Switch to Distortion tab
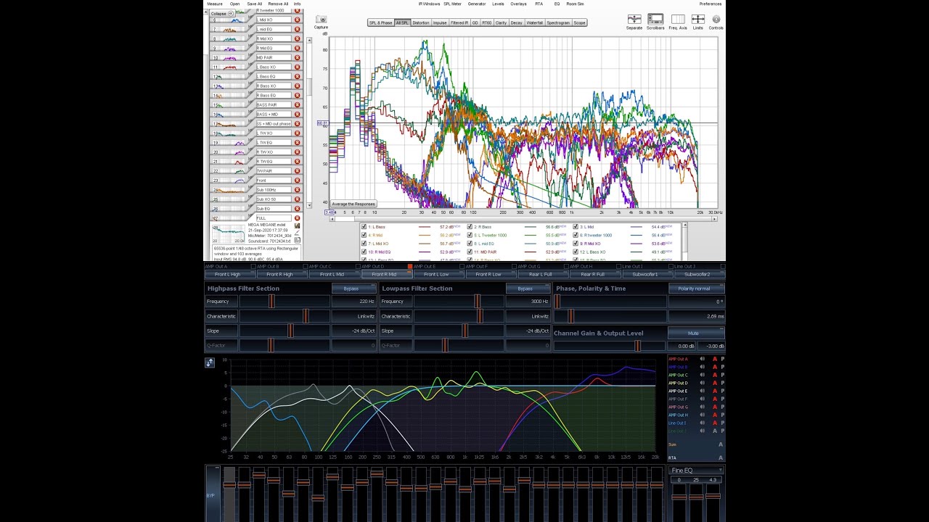Screen dimensions: 929x522 (x=421, y=22)
